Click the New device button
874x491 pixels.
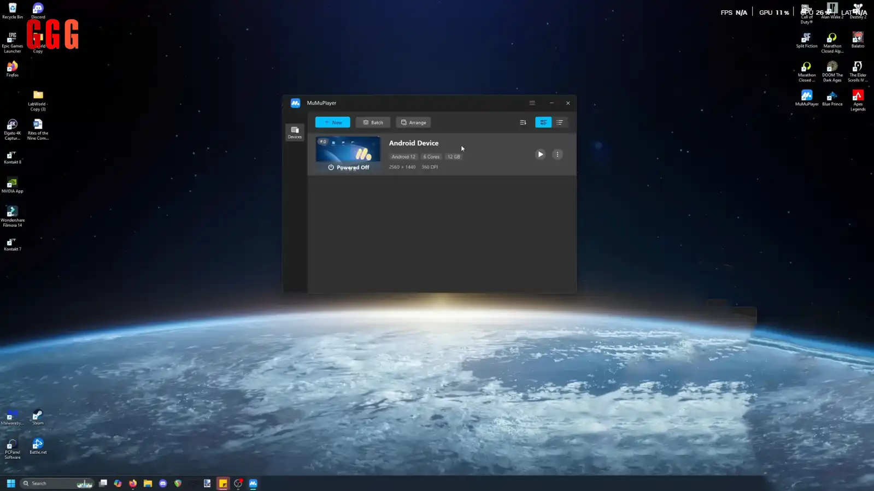pyautogui.click(x=333, y=122)
